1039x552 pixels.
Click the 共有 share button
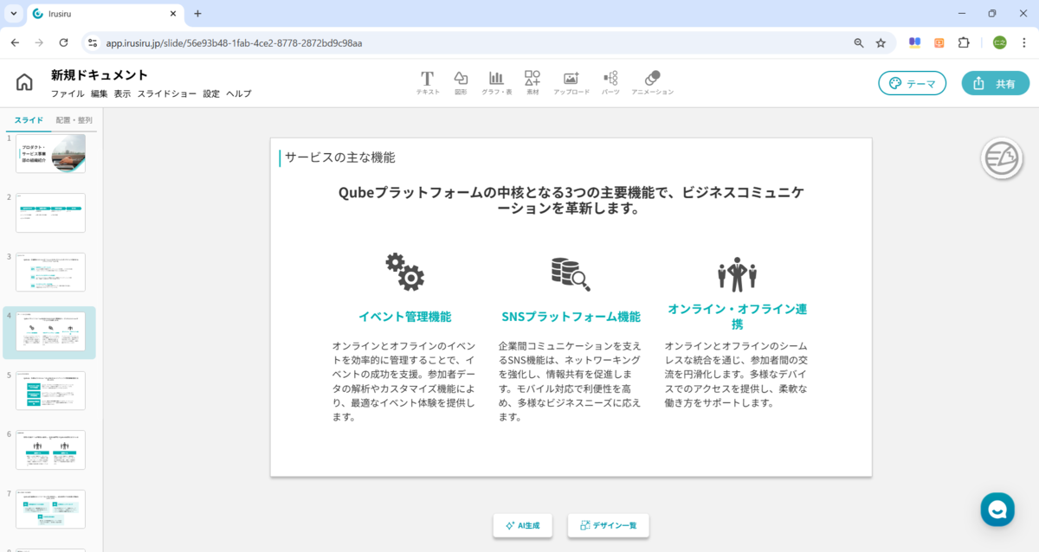pos(996,83)
